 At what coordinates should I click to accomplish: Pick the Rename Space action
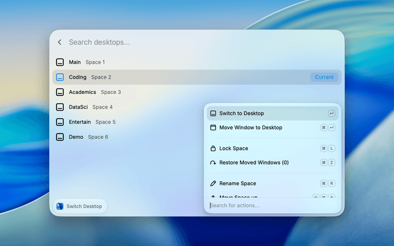coord(272,183)
